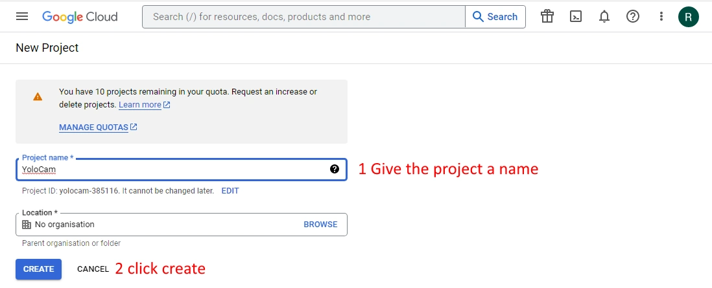712x288 pixels.
Task: Click the search resources text box
Action: (303, 17)
